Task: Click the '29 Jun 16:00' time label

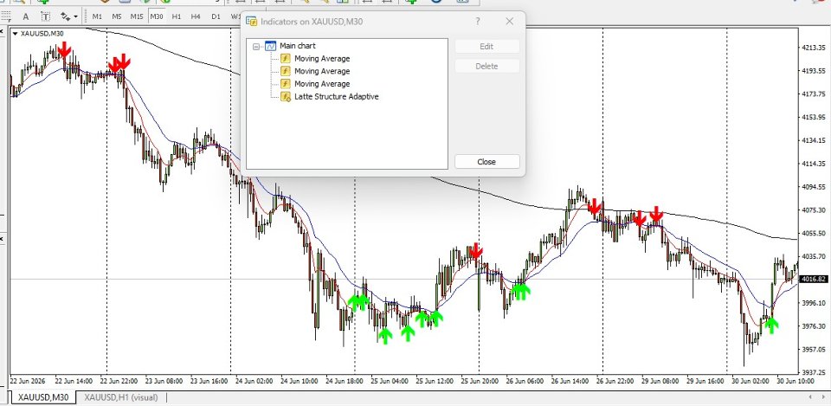Action: coord(705,381)
